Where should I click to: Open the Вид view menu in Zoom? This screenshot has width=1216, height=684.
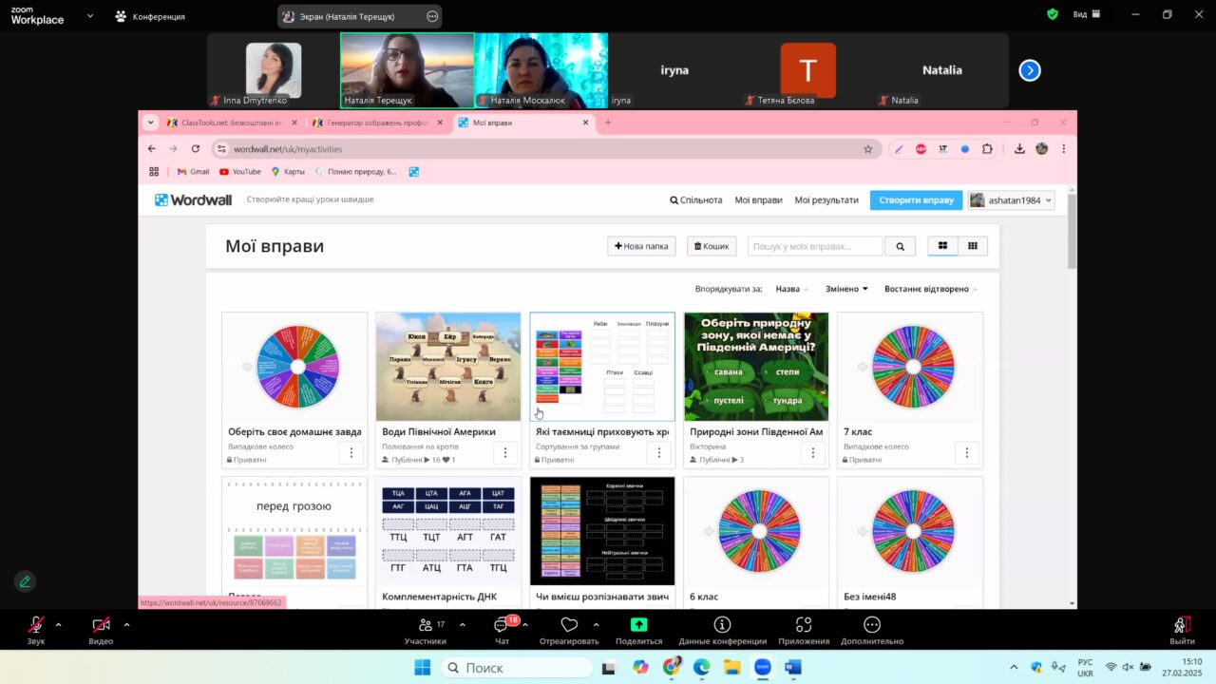pos(1086,15)
